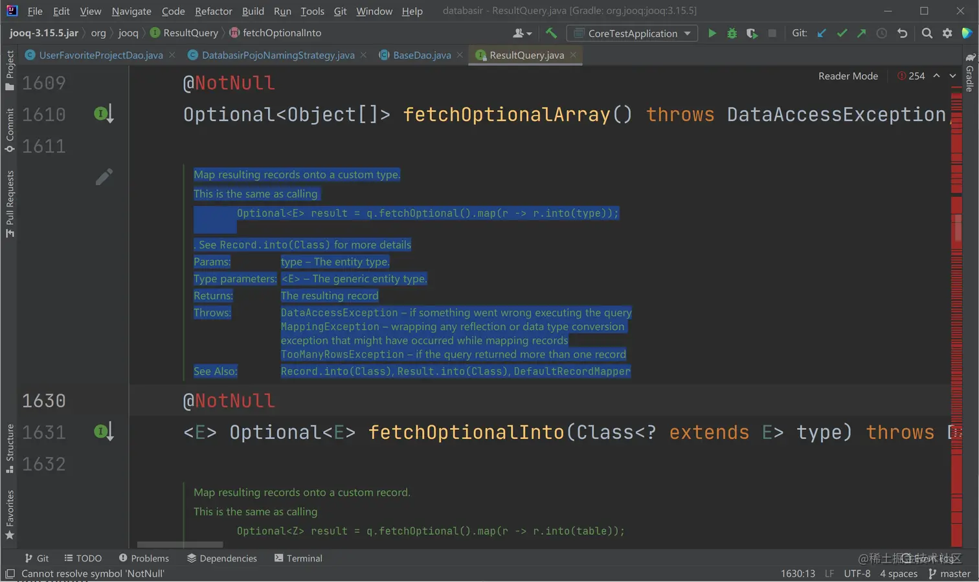Open Search Everywhere magnifier icon
Screen dimensions: 979x582
(x=927, y=33)
